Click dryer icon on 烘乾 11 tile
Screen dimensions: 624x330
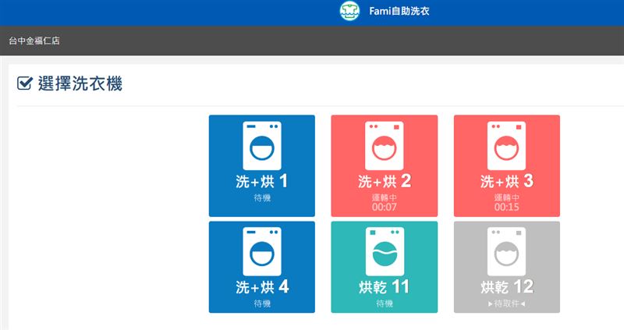[384, 251]
